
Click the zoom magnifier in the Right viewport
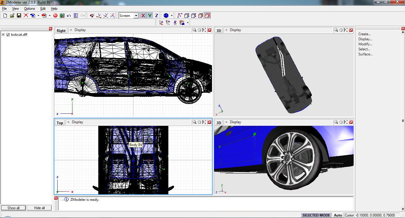tap(194, 30)
